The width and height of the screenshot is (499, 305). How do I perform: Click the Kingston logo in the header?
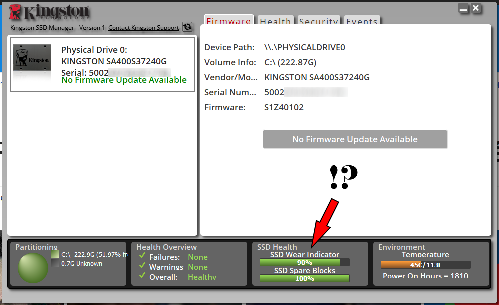pyautogui.click(x=49, y=12)
